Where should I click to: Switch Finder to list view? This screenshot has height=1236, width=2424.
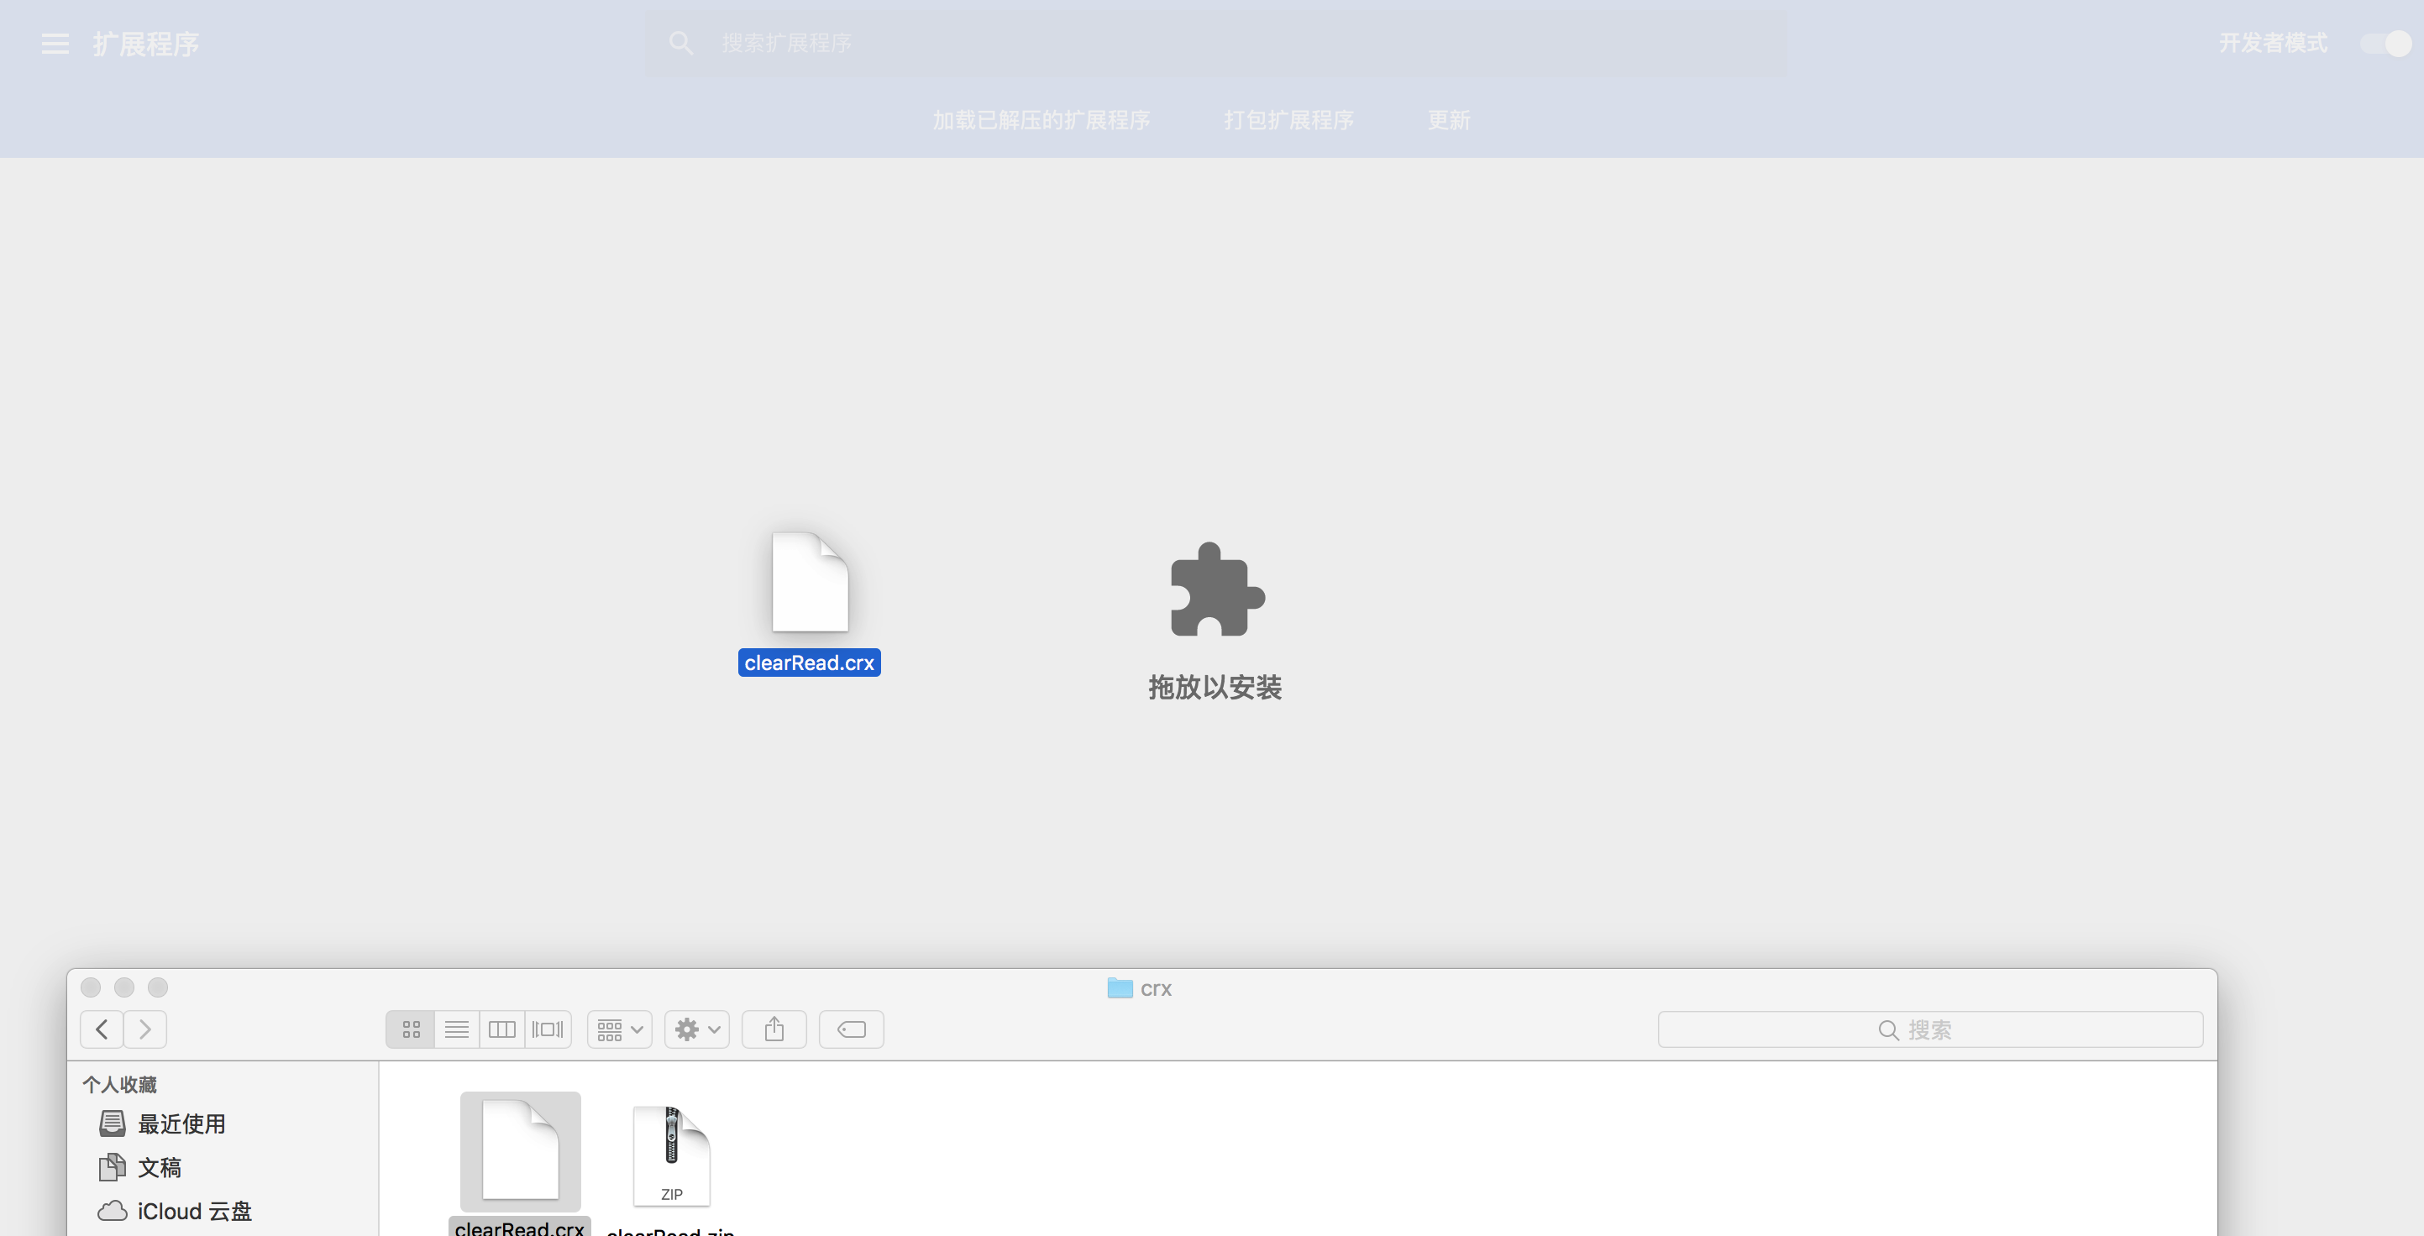tap(456, 1029)
